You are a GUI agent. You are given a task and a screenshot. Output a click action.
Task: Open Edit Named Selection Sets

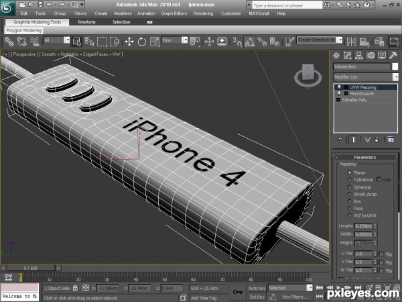(289, 41)
